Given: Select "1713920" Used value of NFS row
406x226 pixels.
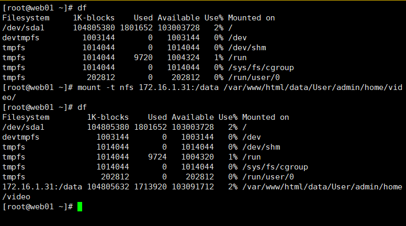Looking at the screenshot, I should [151, 187].
